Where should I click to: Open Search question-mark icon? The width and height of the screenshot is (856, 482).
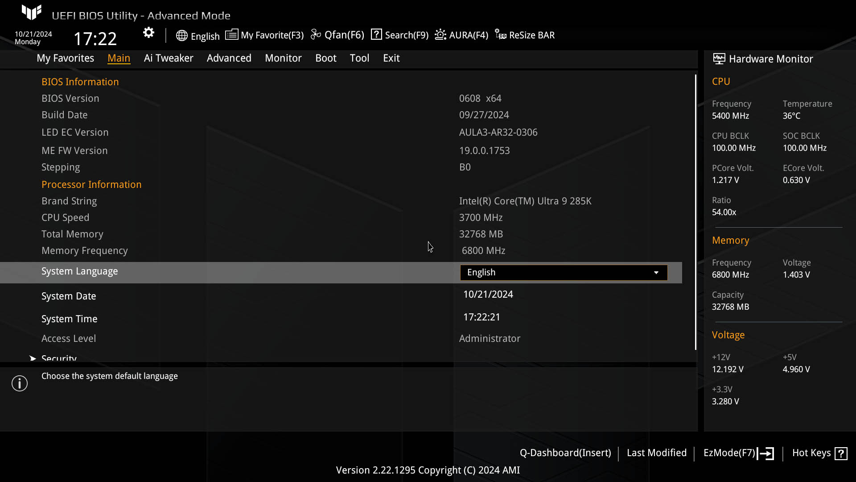coord(376,34)
